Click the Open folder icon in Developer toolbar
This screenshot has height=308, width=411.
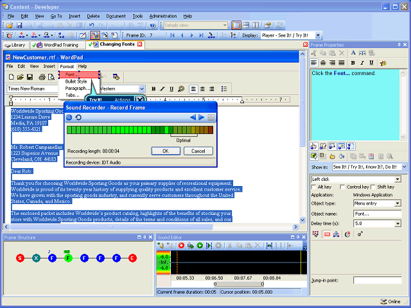coord(10,26)
